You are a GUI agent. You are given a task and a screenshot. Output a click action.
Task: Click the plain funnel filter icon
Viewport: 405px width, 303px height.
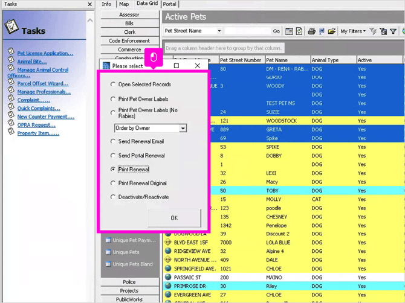tap(393, 31)
